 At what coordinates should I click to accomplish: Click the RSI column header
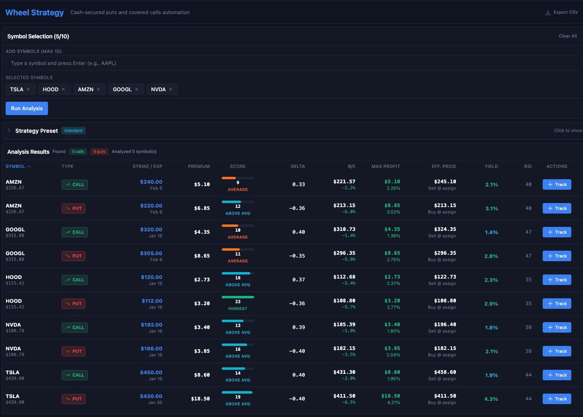[x=528, y=166]
